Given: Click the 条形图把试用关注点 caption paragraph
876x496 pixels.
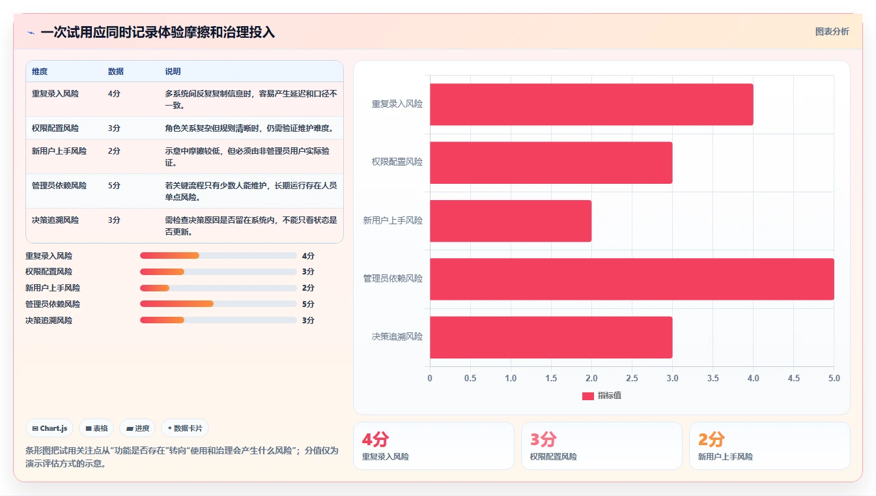Looking at the screenshot, I should click(182, 457).
